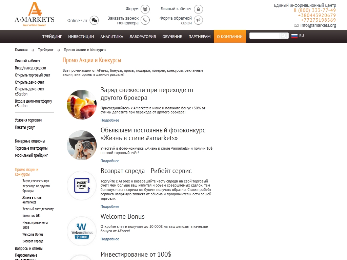
Task: Click inside the search input field
Action: 265,36
